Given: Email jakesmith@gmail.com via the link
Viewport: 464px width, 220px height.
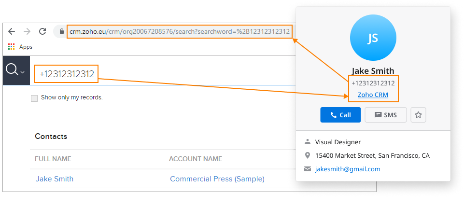Looking at the screenshot, I should [x=348, y=169].
